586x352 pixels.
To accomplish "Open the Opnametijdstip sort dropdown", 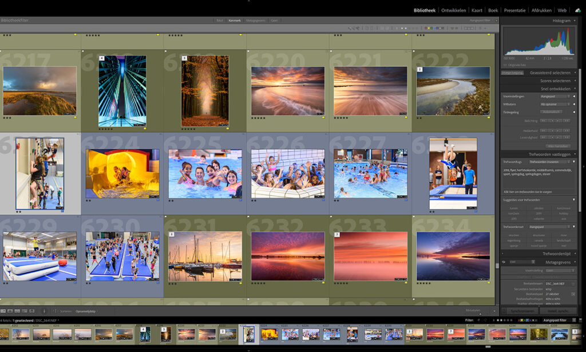I will click(x=86, y=311).
